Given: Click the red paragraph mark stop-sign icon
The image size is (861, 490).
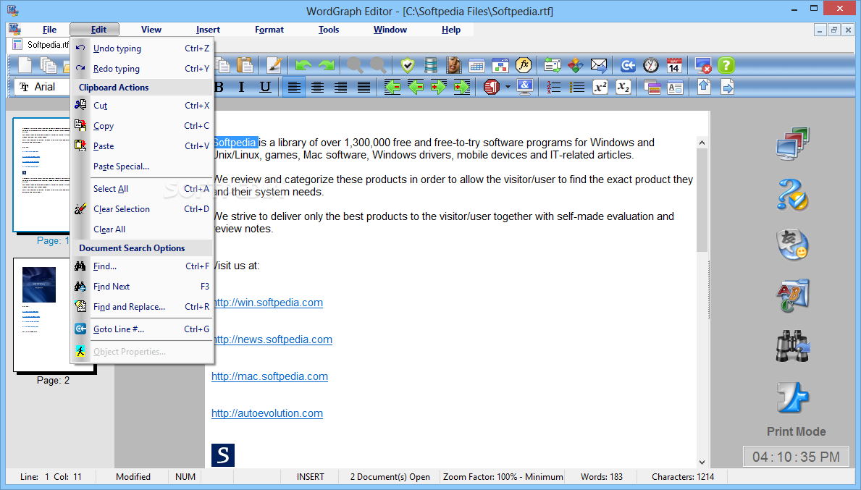Looking at the screenshot, I should [492, 87].
